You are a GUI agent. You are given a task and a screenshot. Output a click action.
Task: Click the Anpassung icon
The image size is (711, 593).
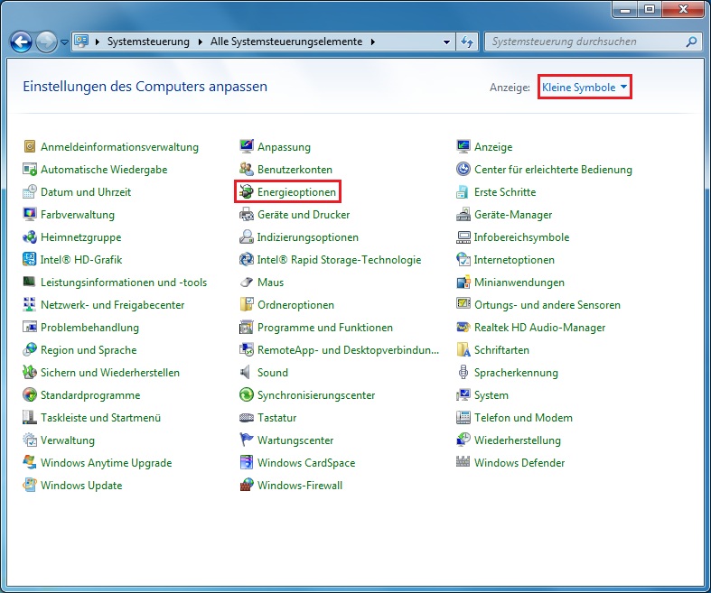click(x=247, y=146)
